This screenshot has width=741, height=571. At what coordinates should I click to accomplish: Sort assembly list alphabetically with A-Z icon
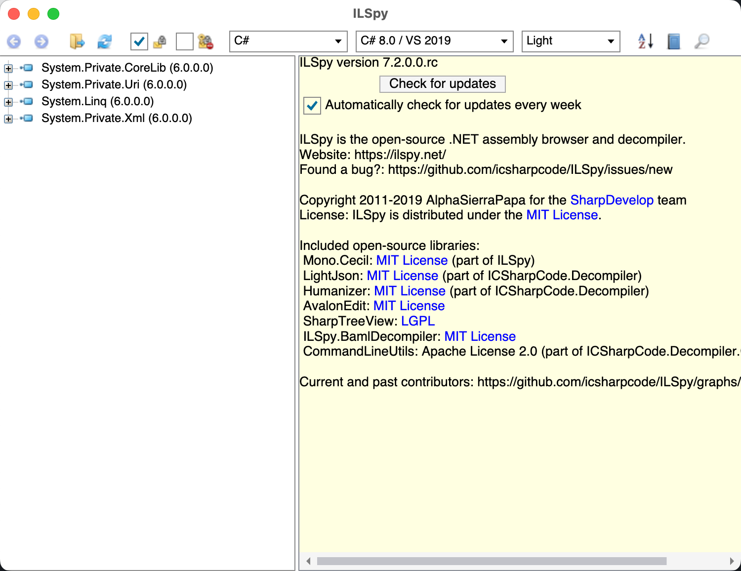tap(645, 41)
